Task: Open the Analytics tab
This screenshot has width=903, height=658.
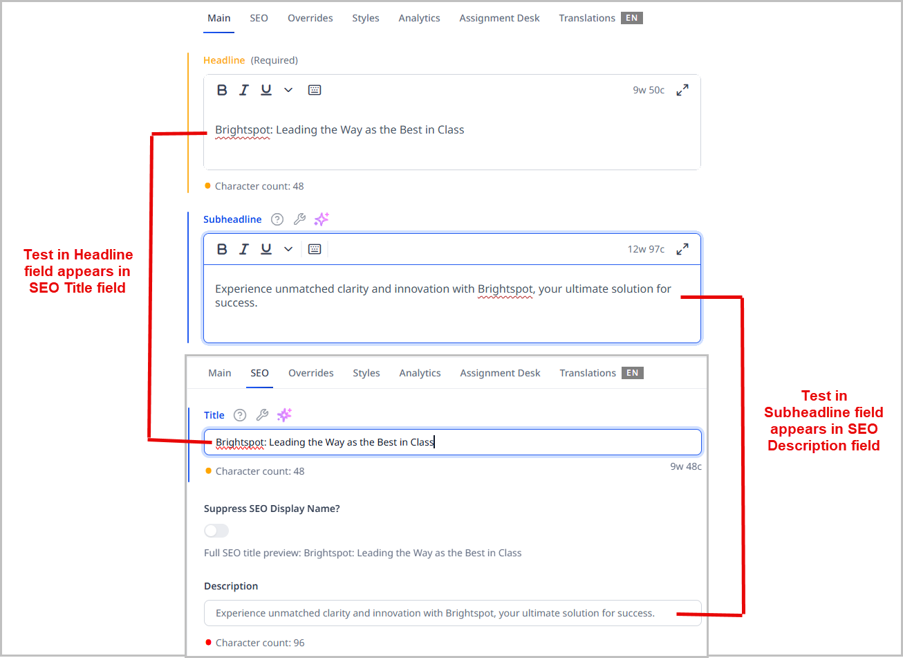Action: click(x=419, y=18)
